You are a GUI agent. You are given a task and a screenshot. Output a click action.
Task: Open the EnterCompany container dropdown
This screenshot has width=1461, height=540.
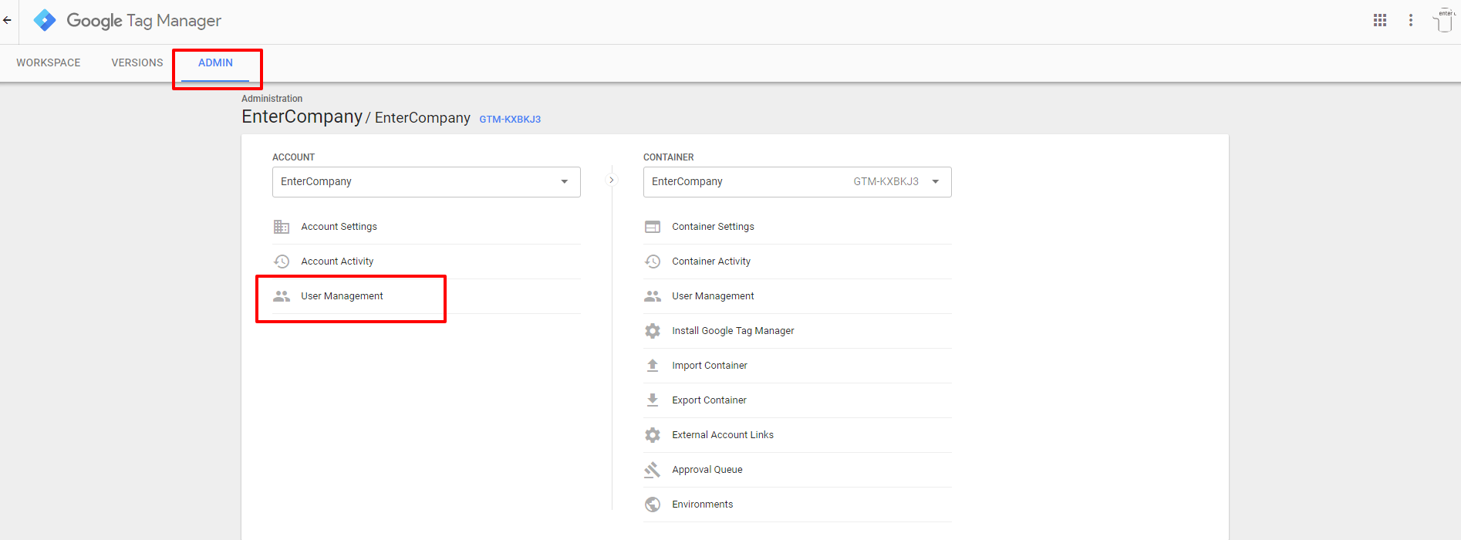point(798,182)
